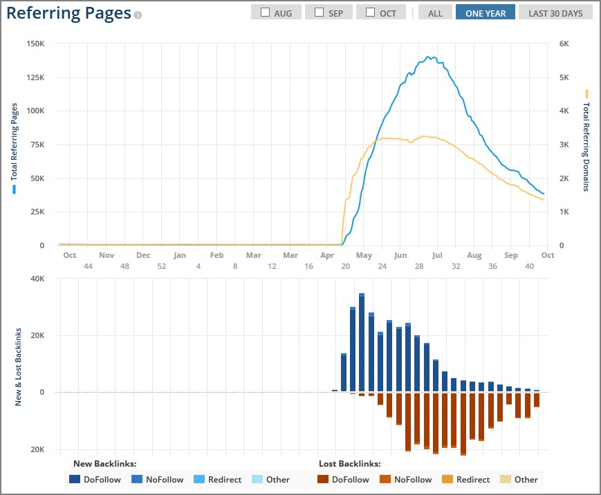Screen dimensions: 601x495
Task: Click the info icon beside Referring Pages
Action: pyautogui.click(x=138, y=15)
